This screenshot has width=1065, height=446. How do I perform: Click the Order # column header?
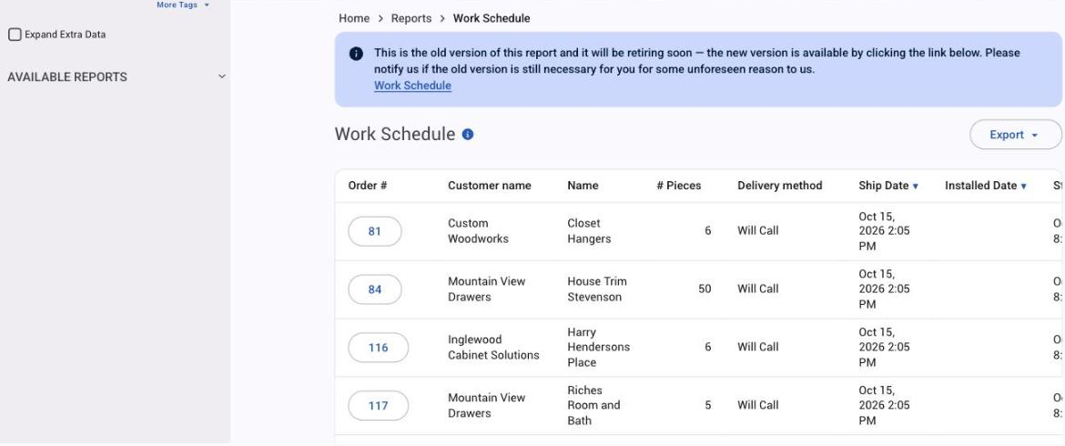point(368,186)
